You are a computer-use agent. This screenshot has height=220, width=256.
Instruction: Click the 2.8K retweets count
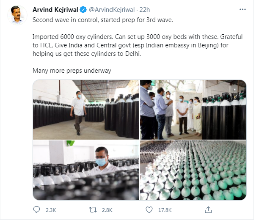pos(107,210)
